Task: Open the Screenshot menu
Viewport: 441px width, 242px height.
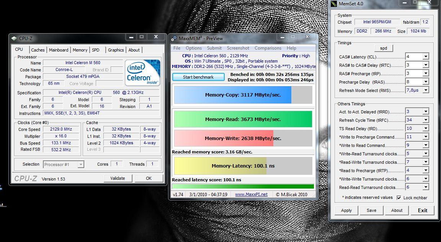Action: [238, 48]
